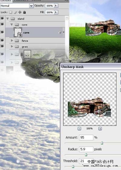Select the rocks layer mask thumbnail
121x170 pixels.
click(x=27, y=54)
